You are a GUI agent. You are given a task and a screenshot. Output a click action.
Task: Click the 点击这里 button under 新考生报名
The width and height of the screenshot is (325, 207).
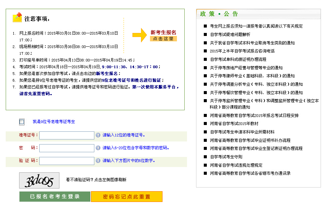coord(164,39)
